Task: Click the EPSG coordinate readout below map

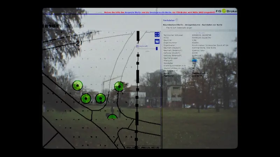Action: [142, 148]
